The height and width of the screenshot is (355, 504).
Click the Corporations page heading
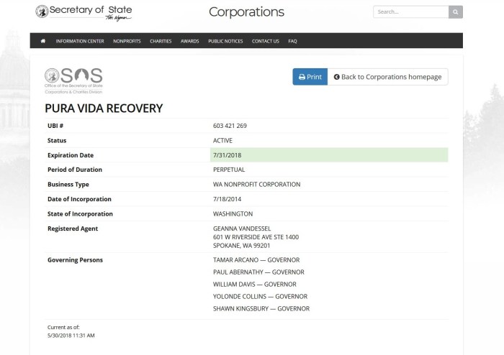pos(246,12)
